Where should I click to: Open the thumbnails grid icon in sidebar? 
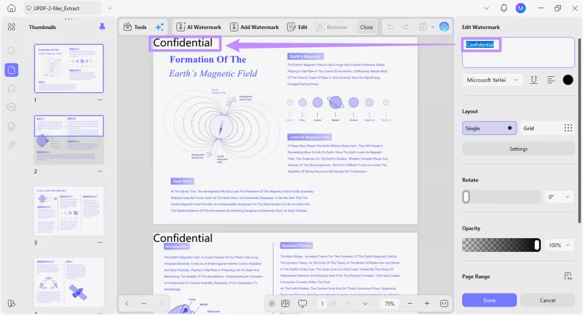click(x=11, y=27)
